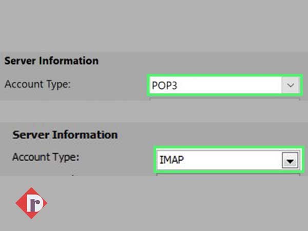Select the IMAP text in combo box
The image size is (308, 231).
coord(171,160)
